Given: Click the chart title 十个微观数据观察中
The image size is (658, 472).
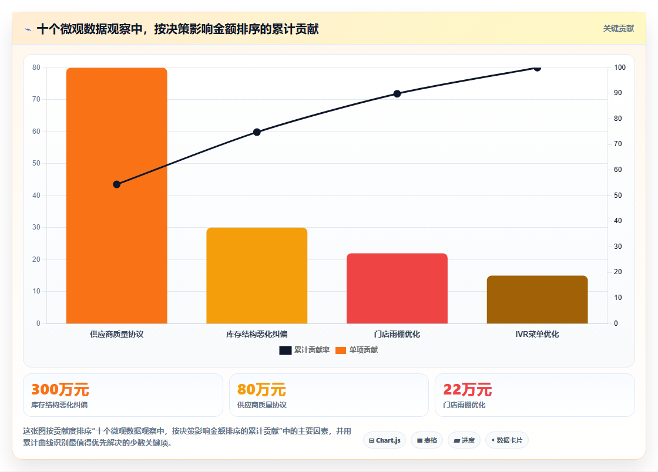Looking at the screenshot, I should click(x=177, y=29).
